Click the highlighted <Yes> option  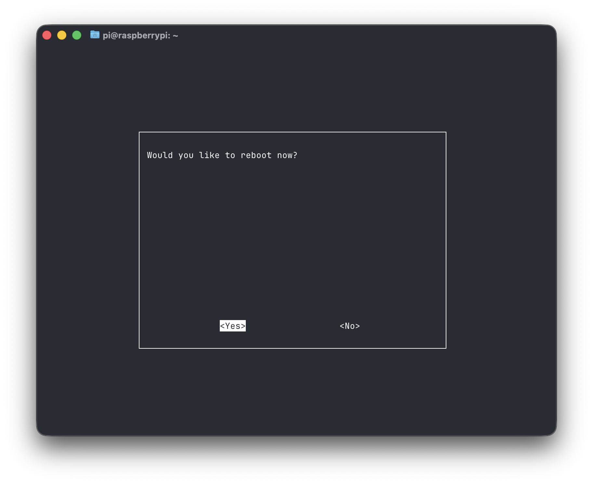coord(232,326)
